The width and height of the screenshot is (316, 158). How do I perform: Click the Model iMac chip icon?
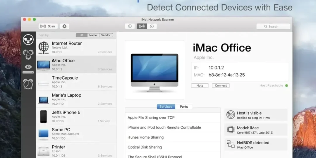coord(231,130)
